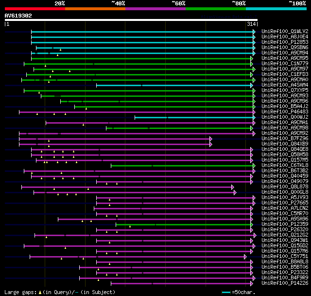Click the UniRef100_A9SA96 label
The image size is (311, 296).
pyautogui.click(x=285, y=219)
